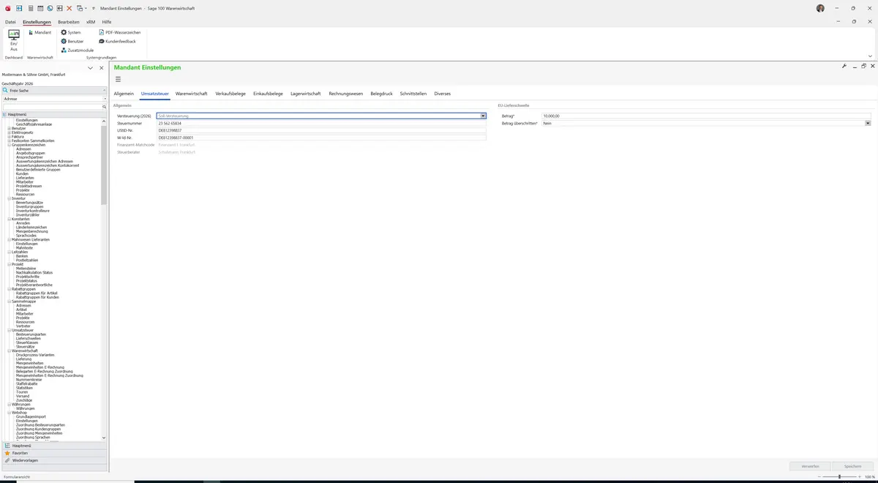878x483 pixels.
Task: Click the Verwerfen button
Action: [810, 466]
